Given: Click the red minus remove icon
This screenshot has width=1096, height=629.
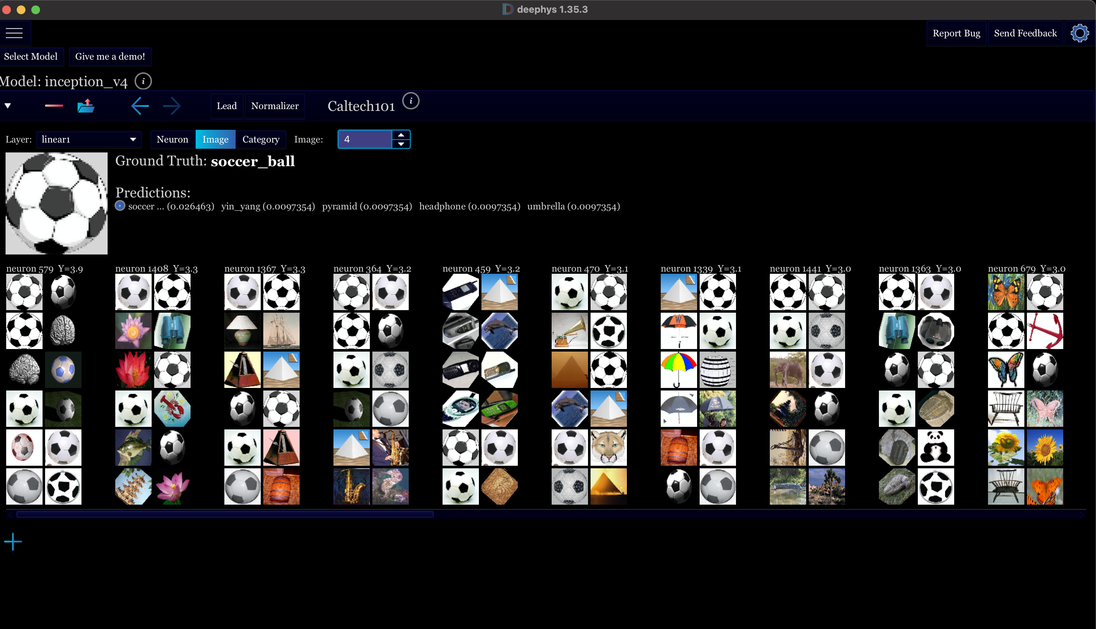Looking at the screenshot, I should click(54, 106).
